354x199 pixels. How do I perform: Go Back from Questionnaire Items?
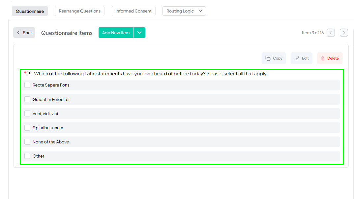point(24,33)
